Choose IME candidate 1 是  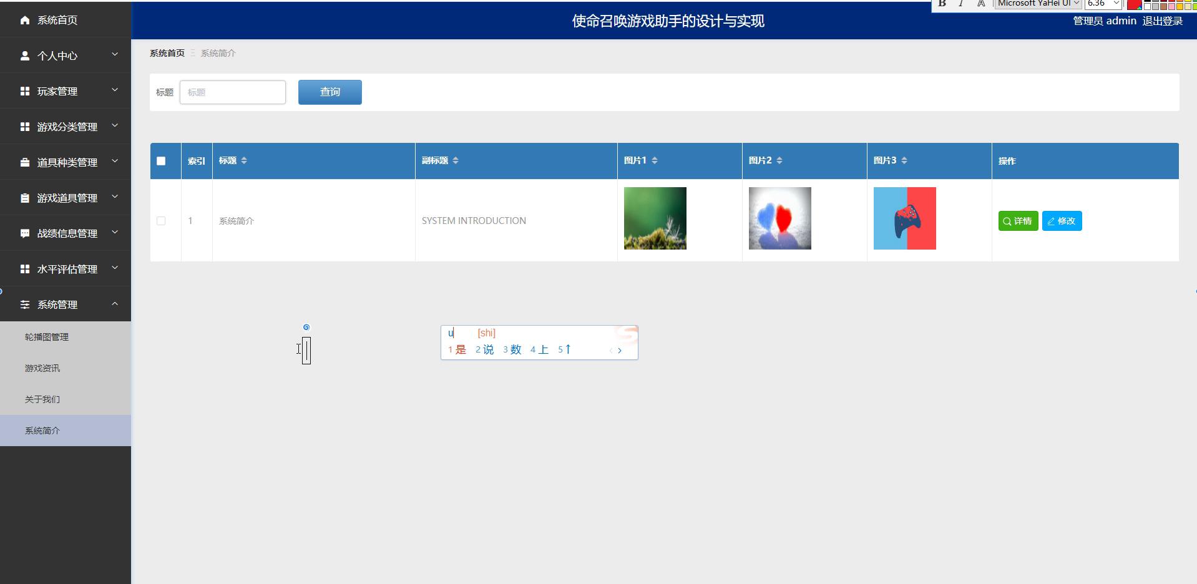(x=457, y=350)
